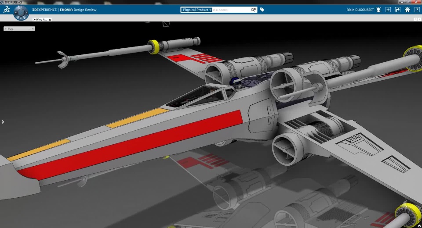Click the Share arrow icon
This screenshot has width=422, height=228.
click(398, 10)
